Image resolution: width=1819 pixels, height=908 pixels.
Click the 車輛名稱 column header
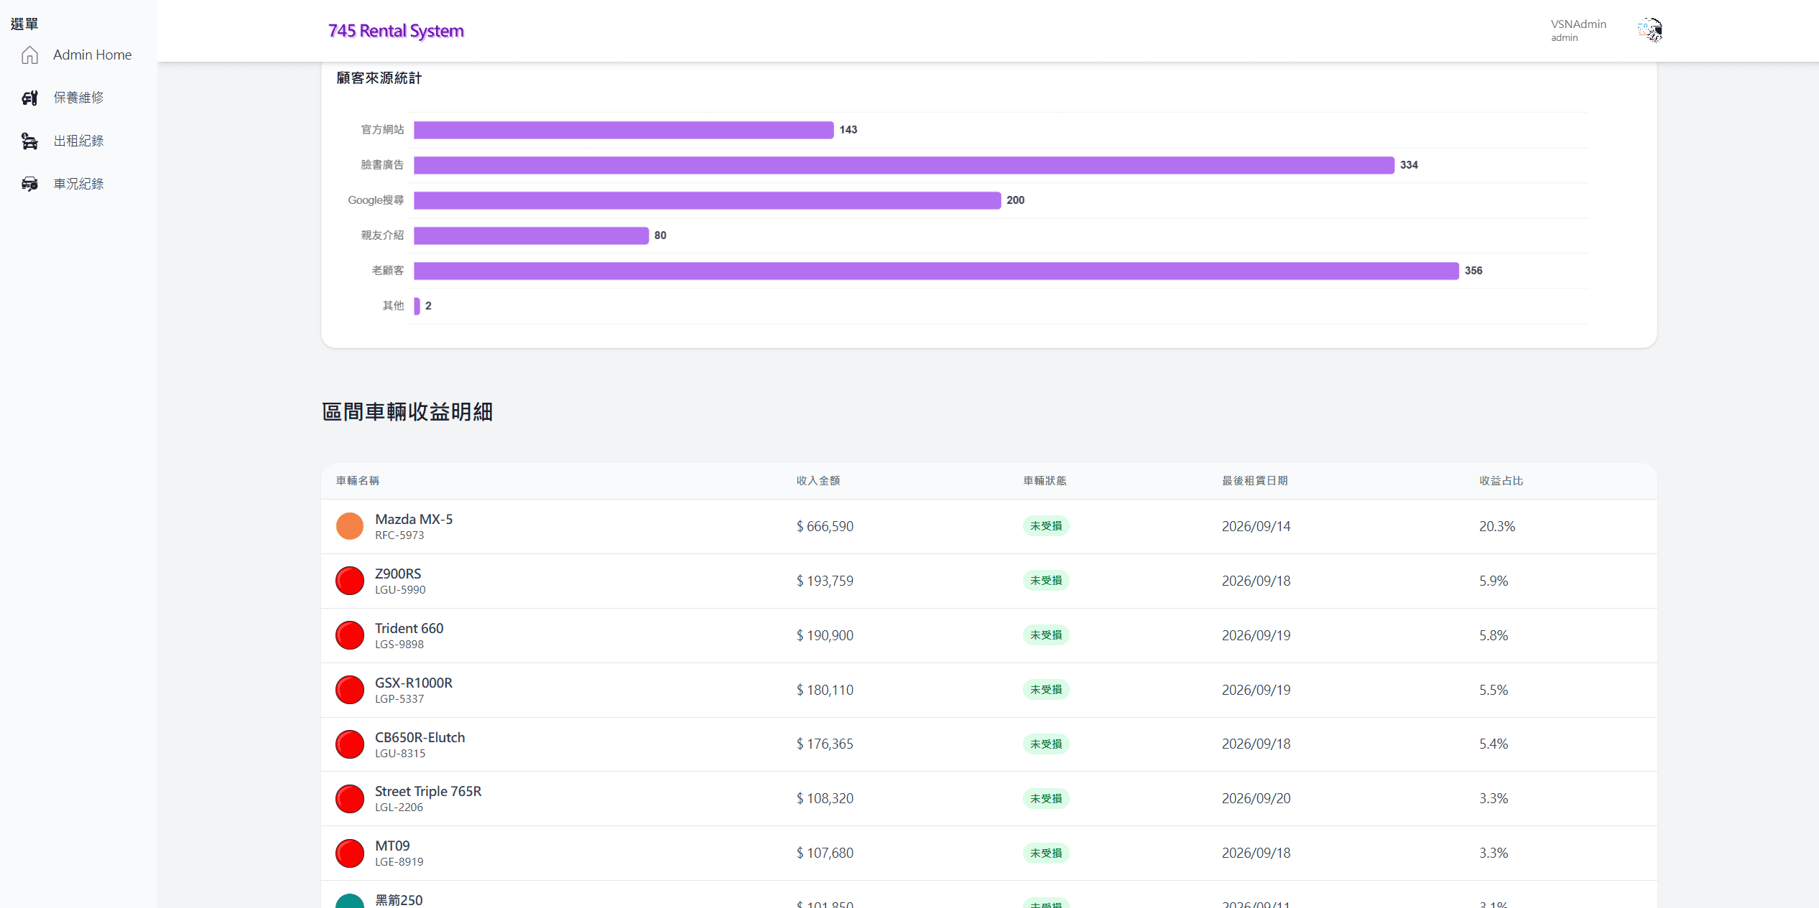tap(358, 481)
